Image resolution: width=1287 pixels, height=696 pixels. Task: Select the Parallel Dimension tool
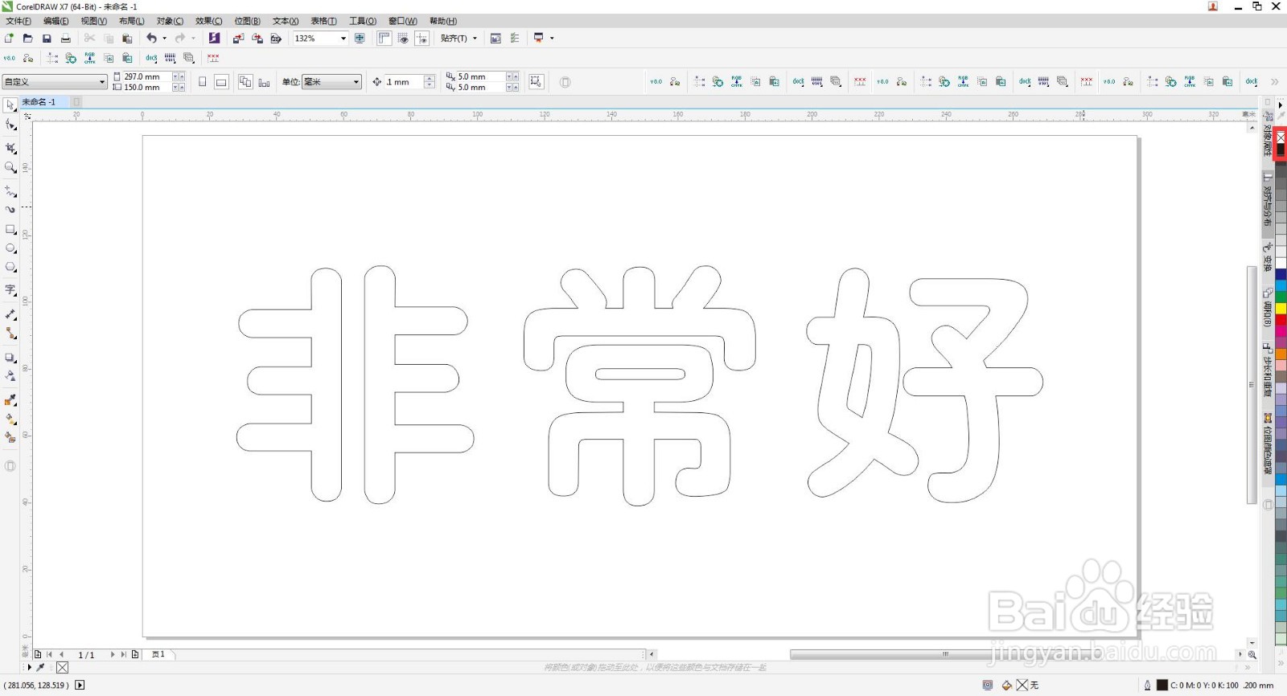(10, 314)
